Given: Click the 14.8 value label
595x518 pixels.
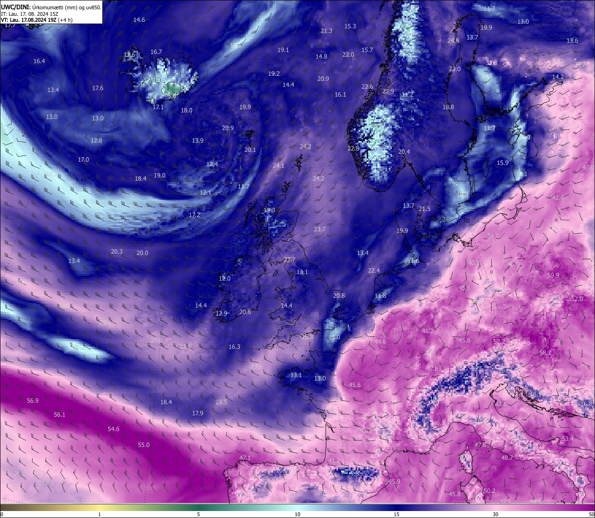Looking at the screenshot, I should point(321,57).
